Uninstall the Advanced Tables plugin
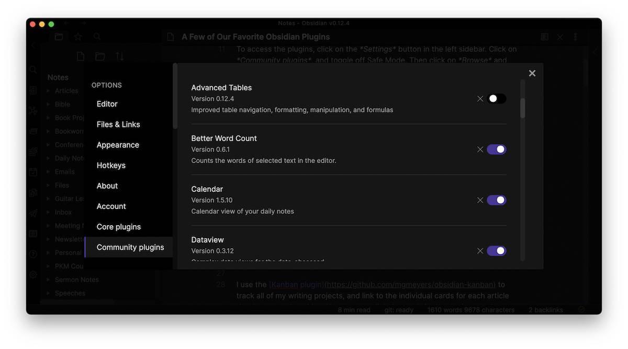This screenshot has width=628, height=349. point(480,99)
